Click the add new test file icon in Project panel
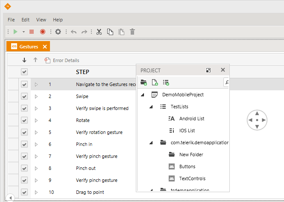284x202 pixels. pos(155,82)
